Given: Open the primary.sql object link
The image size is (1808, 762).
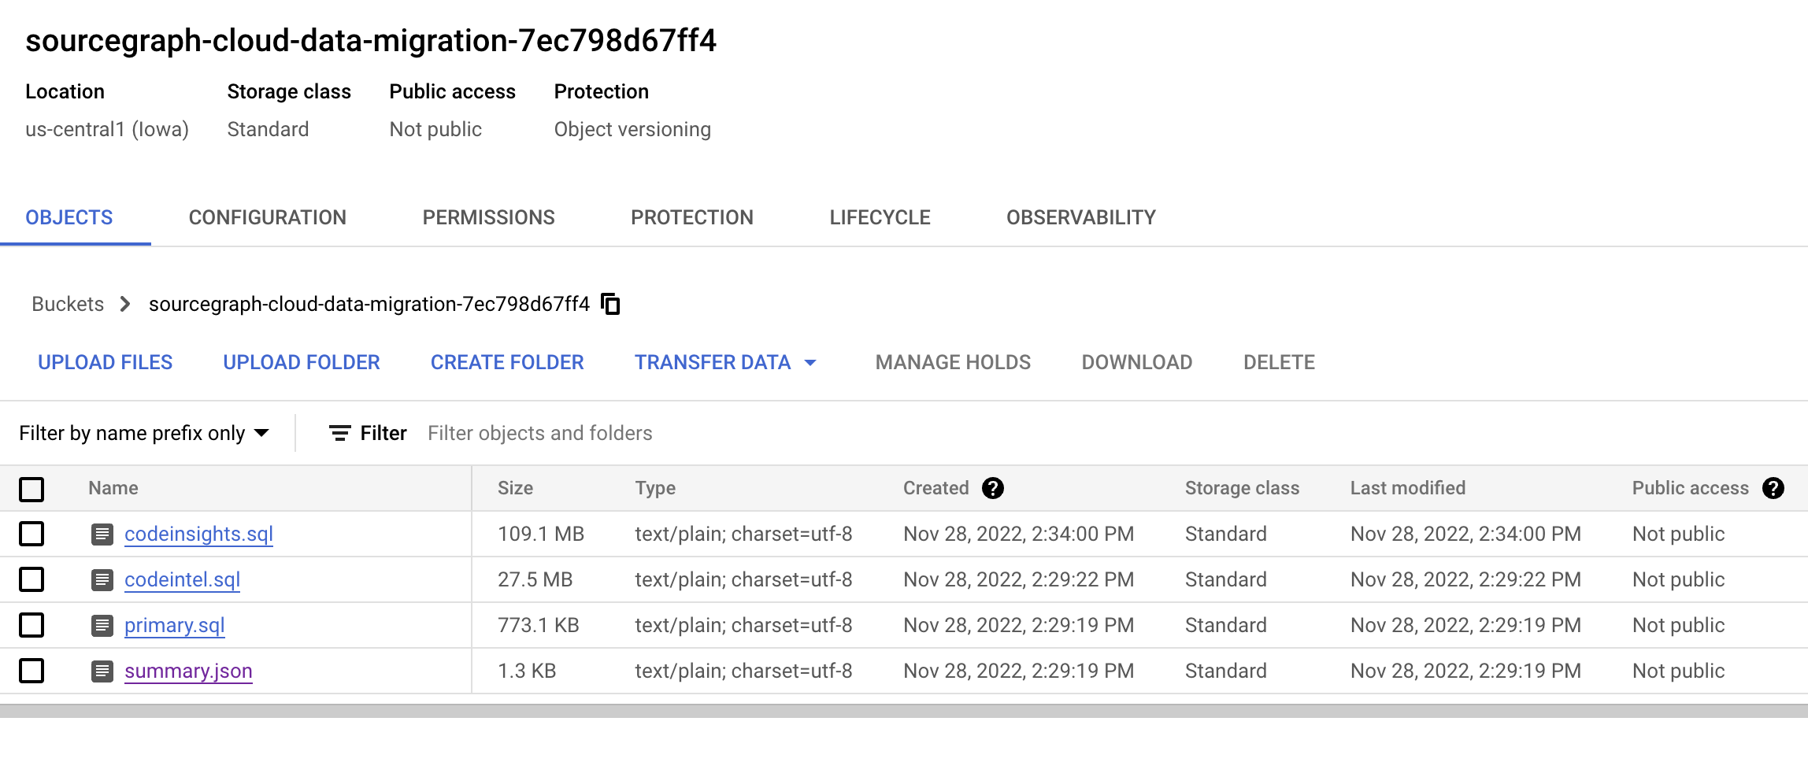Looking at the screenshot, I should tap(175, 625).
